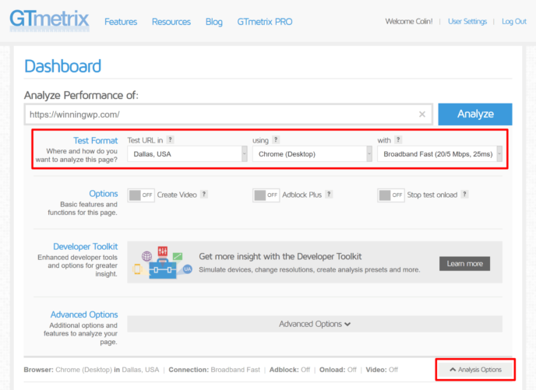
Task: Click the Test Format heading
Action: click(95, 140)
